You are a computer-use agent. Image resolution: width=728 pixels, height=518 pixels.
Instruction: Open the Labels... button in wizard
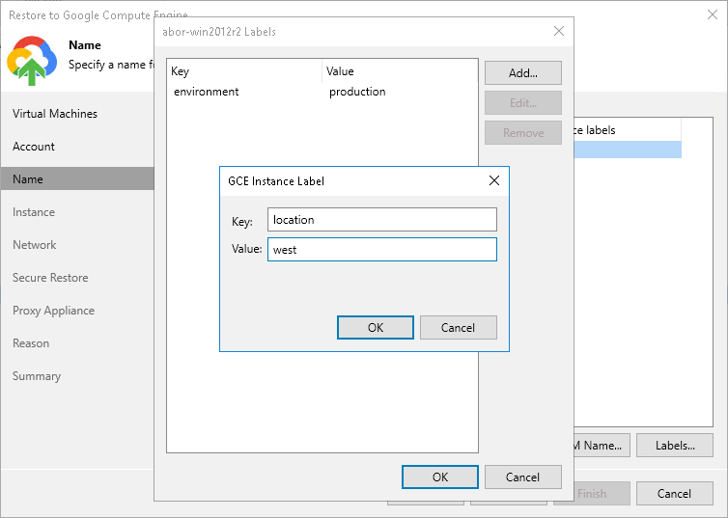[675, 446]
